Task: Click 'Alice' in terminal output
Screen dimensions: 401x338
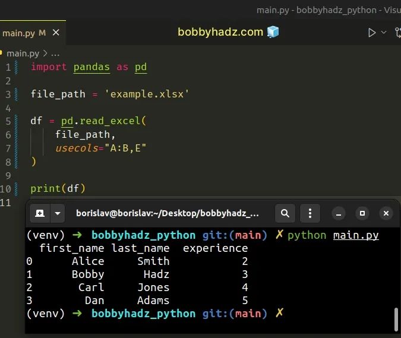Action: 88,261
